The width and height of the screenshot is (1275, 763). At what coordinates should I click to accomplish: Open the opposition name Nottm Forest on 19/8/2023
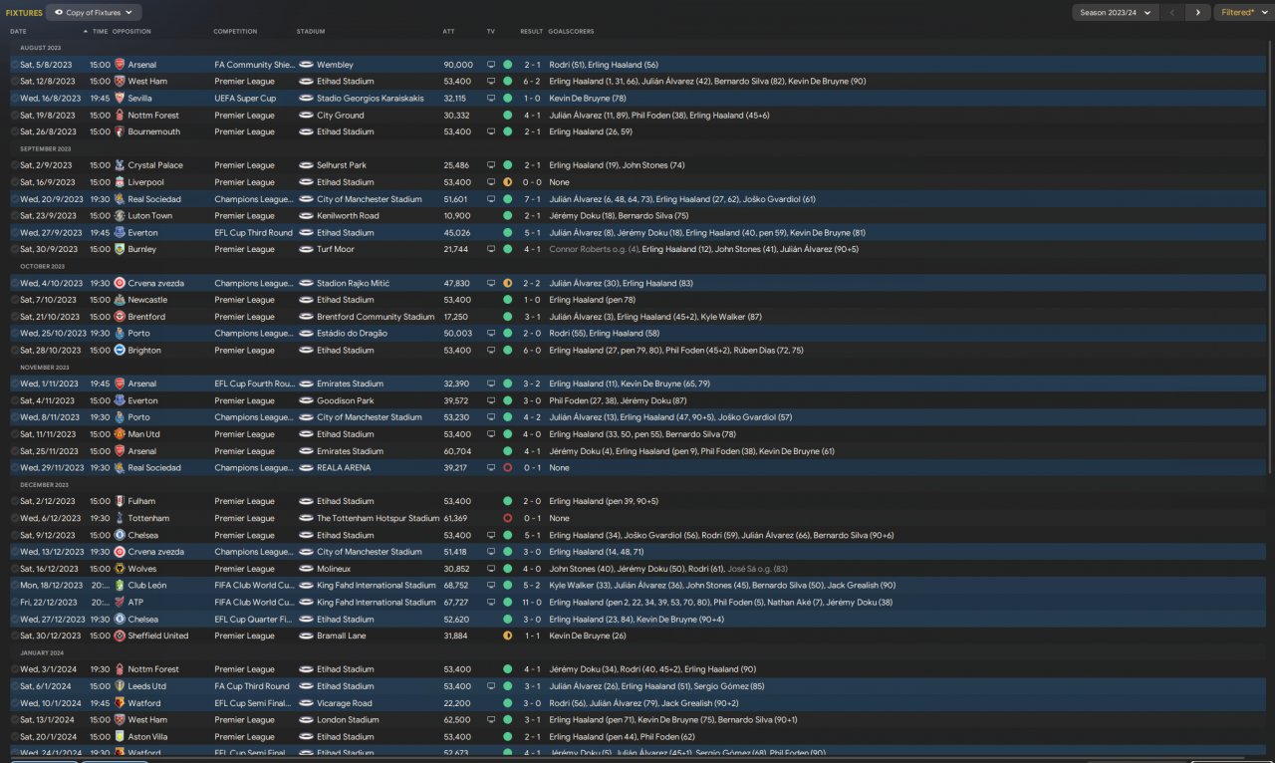pos(153,116)
